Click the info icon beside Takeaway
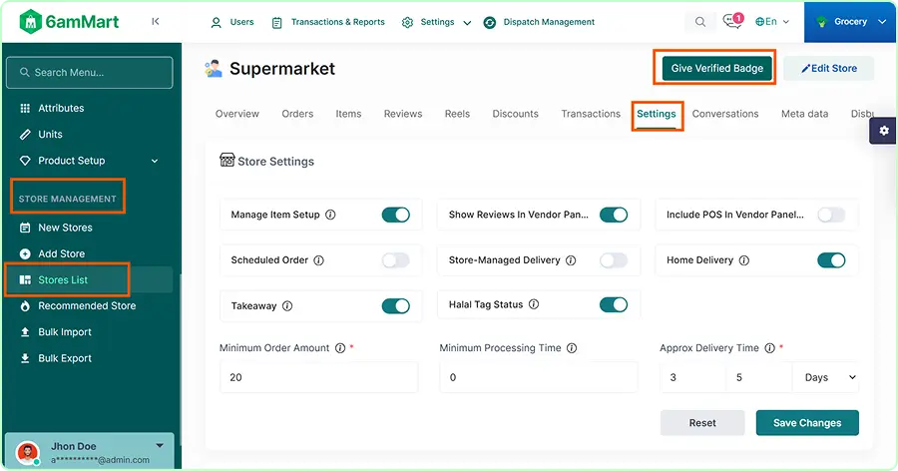The height and width of the screenshot is (471, 898). [287, 306]
